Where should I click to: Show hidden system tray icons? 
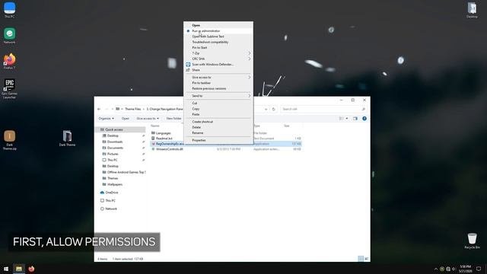(x=436, y=269)
